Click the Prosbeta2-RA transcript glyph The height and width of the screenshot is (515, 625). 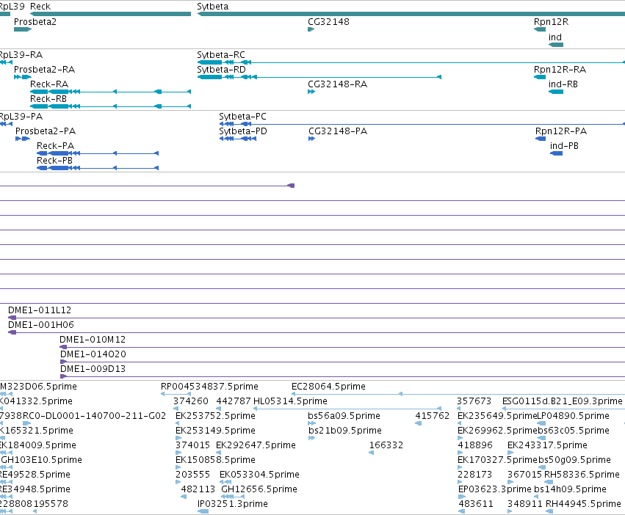point(23,77)
